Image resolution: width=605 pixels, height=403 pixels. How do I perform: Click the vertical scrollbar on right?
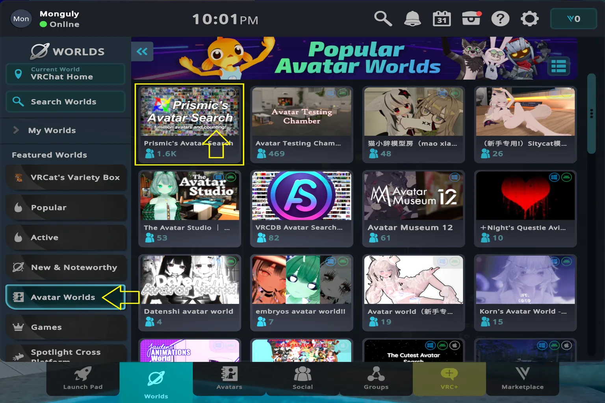point(591,113)
